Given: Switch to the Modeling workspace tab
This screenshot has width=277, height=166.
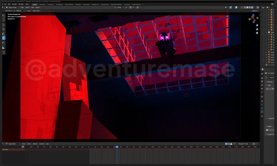Looking at the screenshot, I should pos(42,4).
